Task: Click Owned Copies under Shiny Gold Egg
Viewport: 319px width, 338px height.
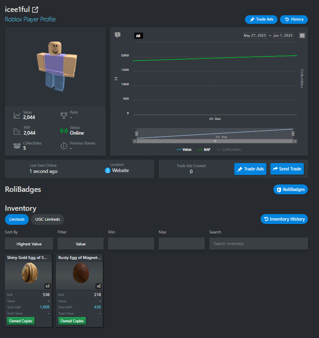Action: (21, 321)
